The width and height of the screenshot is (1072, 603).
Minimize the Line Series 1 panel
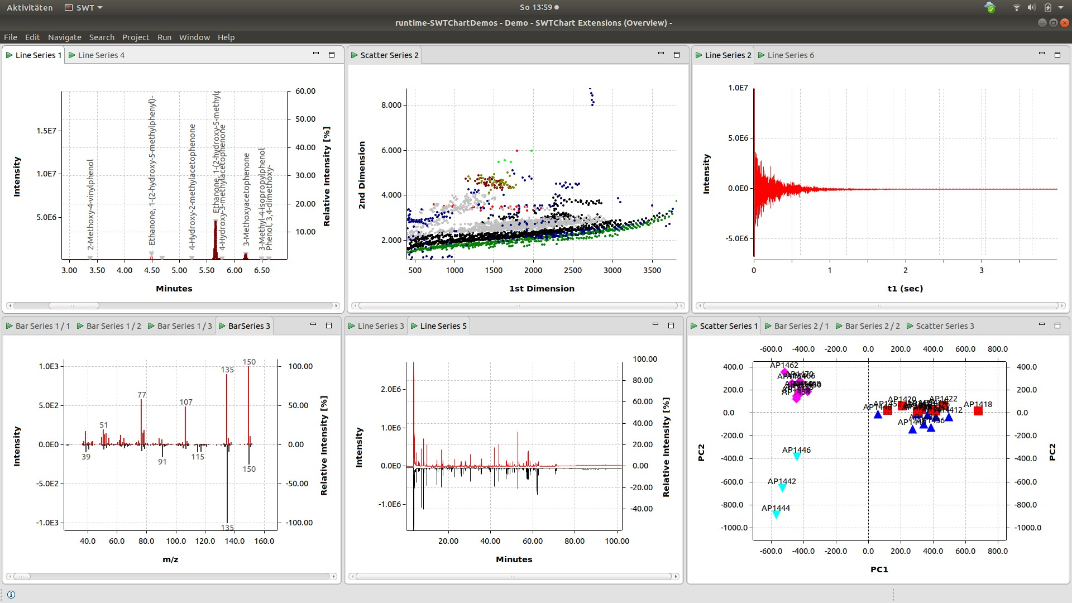(x=316, y=54)
